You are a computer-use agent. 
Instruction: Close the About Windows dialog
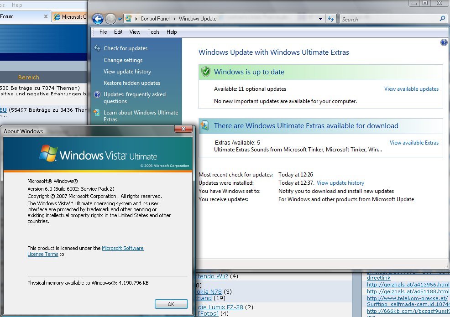183,129
